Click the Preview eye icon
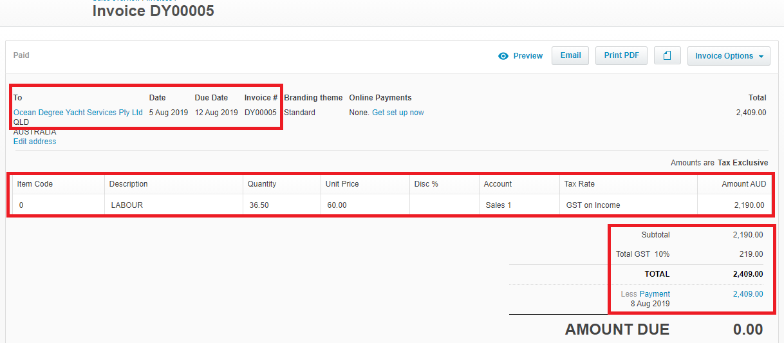The height and width of the screenshot is (343, 784). [x=503, y=56]
